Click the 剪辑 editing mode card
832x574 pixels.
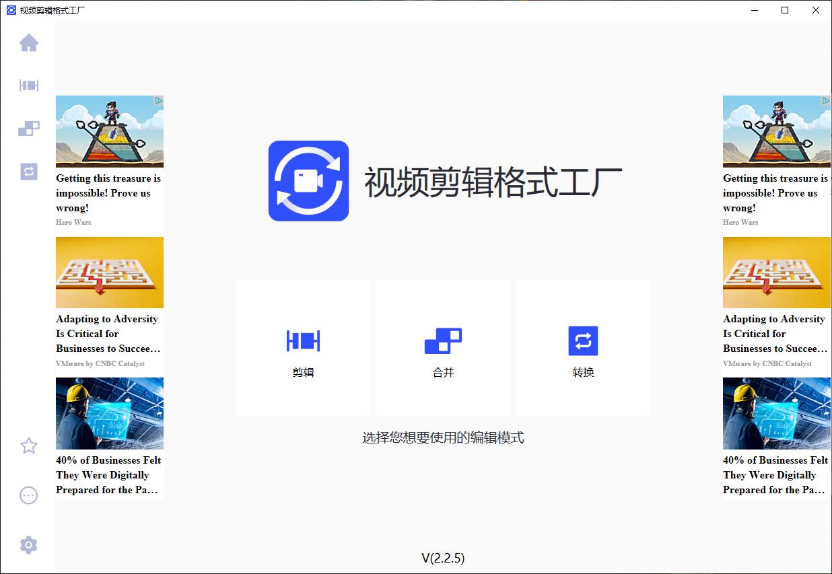pos(303,348)
